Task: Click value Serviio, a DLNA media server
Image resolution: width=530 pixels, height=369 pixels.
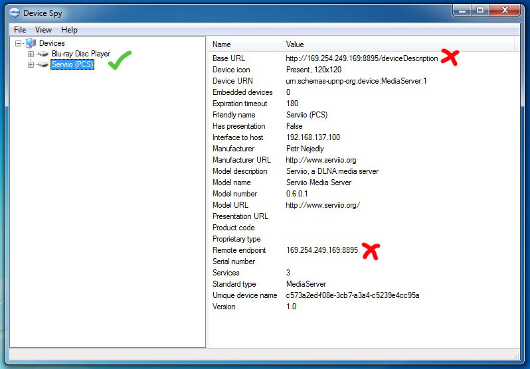Action: pyautogui.click(x=332, y=171)
